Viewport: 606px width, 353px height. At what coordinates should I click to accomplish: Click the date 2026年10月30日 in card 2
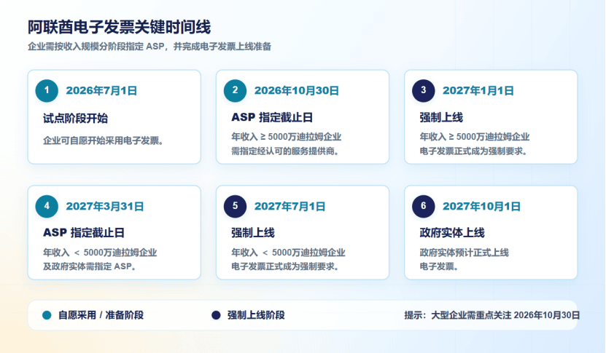click(296, 91)
